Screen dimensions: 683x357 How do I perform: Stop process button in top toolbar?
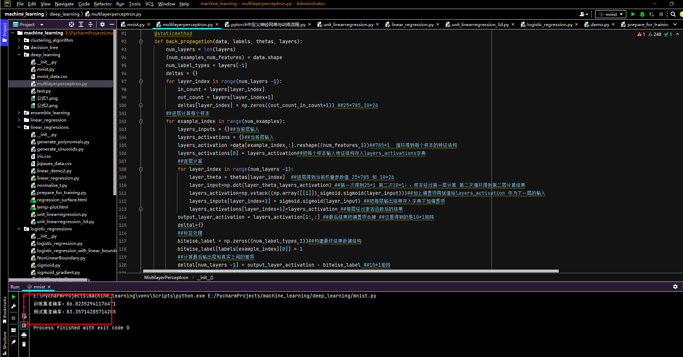click(x=661, y=14)
